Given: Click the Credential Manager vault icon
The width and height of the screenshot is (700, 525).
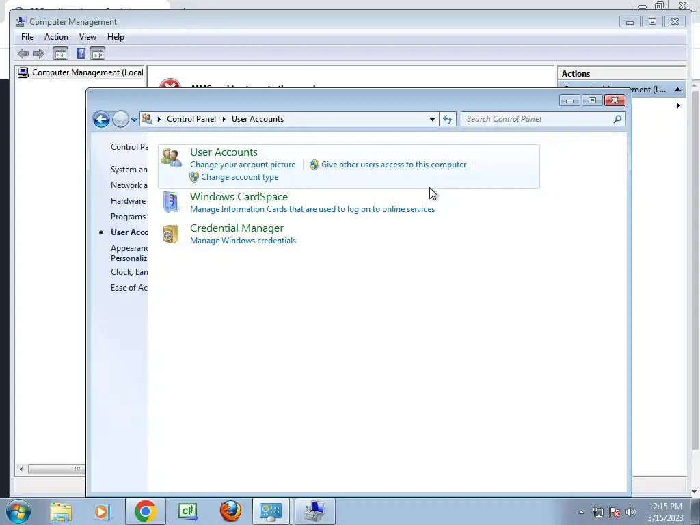Looking at the screenshot, I should (x=171, y=234).
